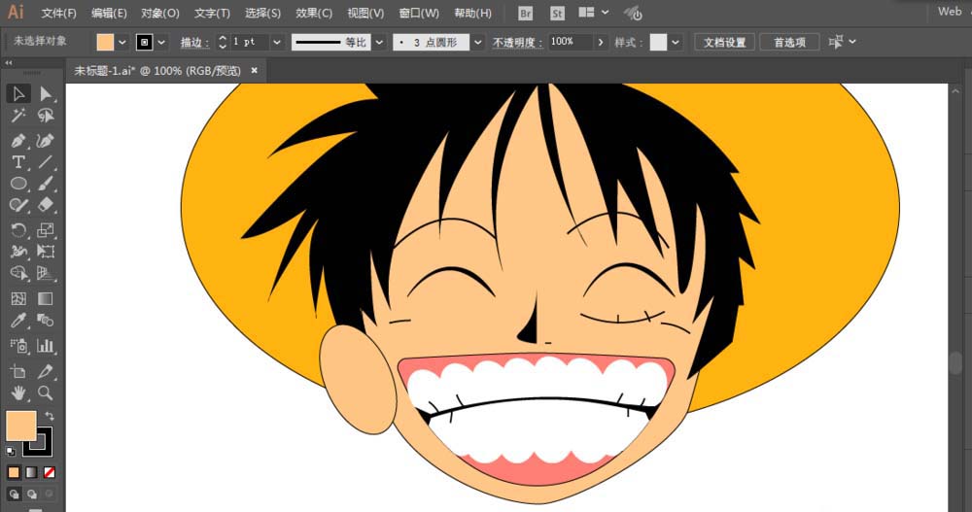Screen dimensions: 972x512
Task: Select the Perspective Grid tool
Action: tap(46, 273)
